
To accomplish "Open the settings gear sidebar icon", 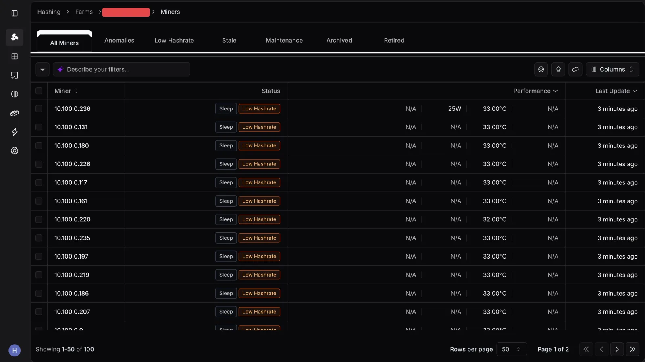I will (x=15, y=151).
